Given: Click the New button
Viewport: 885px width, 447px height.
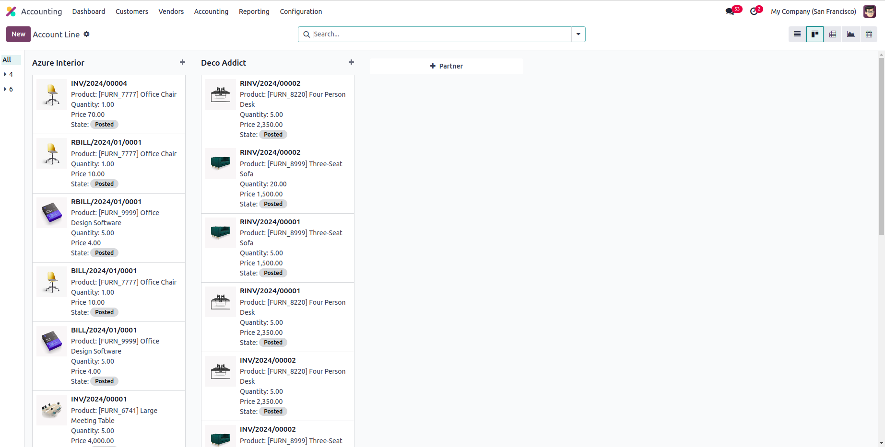Looking at the screenshot, I should [x=18, y=34].
